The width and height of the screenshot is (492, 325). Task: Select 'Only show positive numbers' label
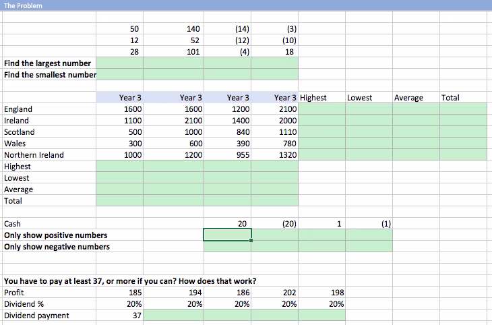click(56, 235)
